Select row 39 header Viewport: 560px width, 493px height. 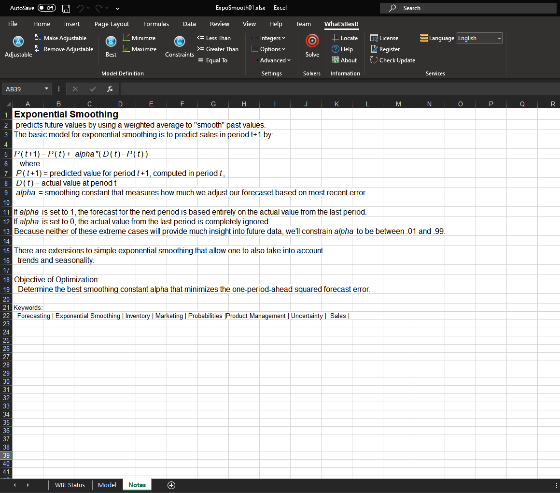pyautogui.click(x=6, y=455)
